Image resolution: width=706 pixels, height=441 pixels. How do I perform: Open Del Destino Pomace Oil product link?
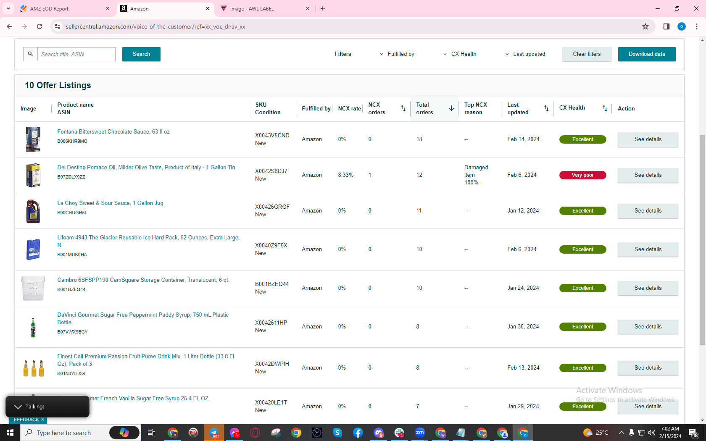coord(146,168)
